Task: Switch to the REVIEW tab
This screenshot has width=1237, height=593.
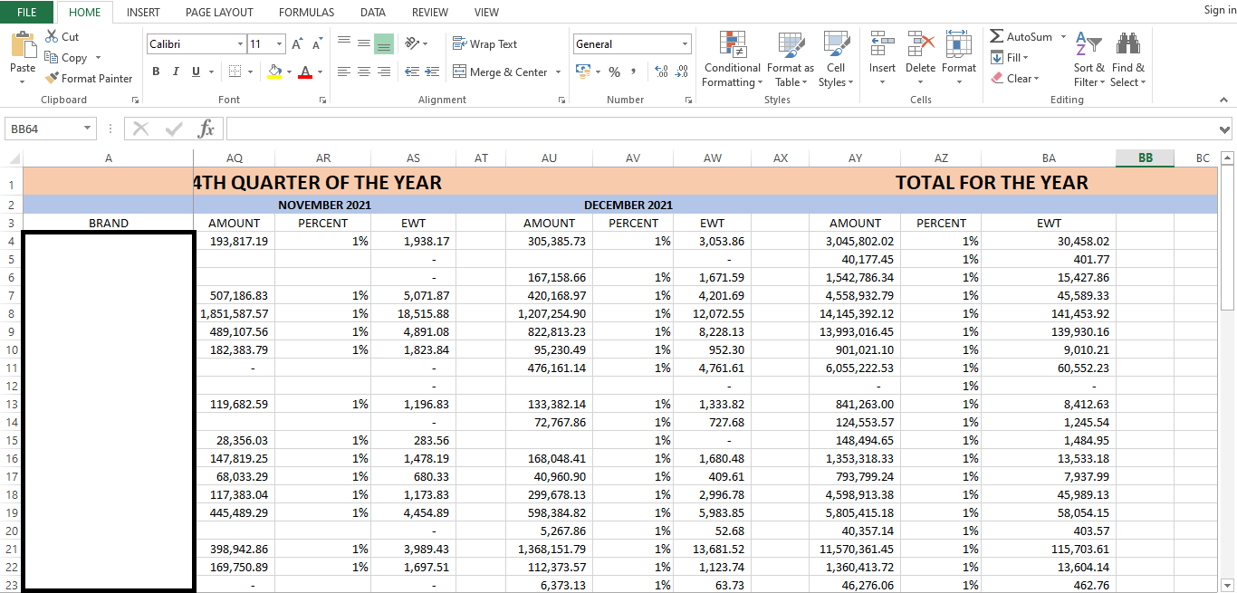Action: click(x=430, y=12)
